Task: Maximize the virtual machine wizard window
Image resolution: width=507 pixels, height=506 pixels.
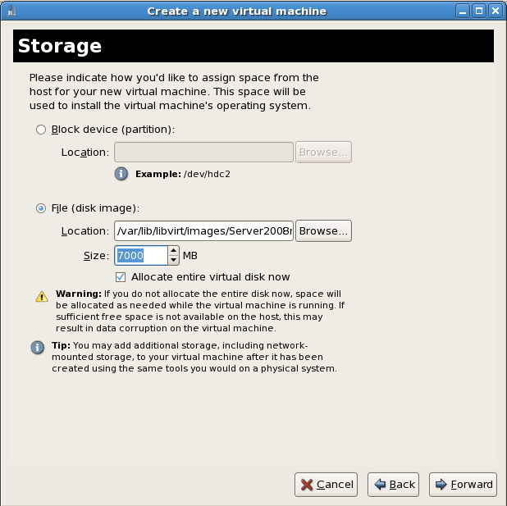Action: point(479,11)
